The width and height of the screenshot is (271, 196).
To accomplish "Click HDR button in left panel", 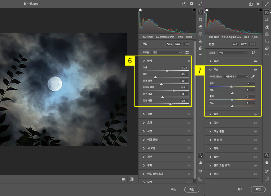I will point(186,44).
